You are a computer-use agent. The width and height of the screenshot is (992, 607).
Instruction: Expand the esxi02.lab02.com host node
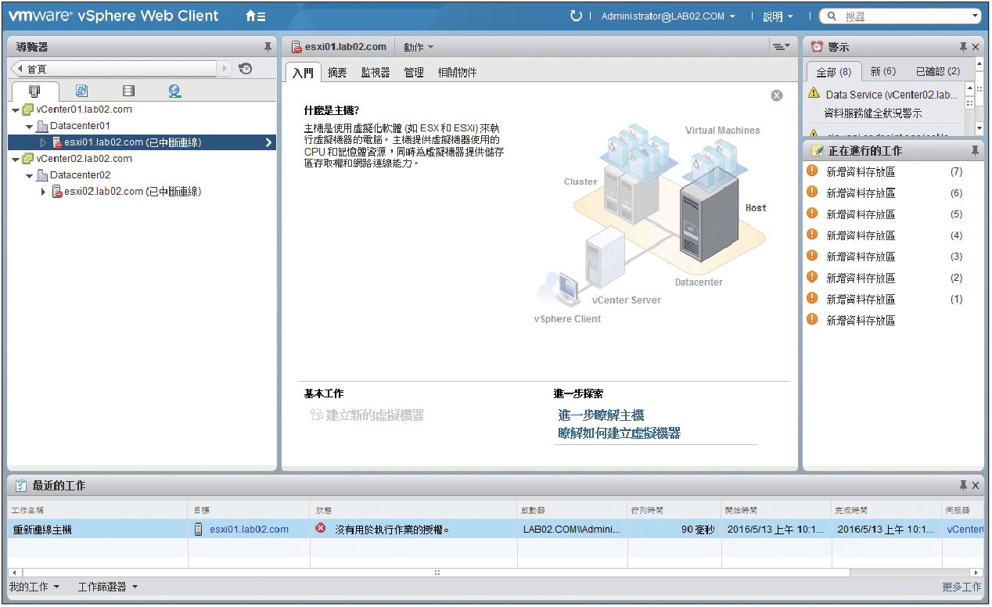pyautogui.click(x=44, y=192)
